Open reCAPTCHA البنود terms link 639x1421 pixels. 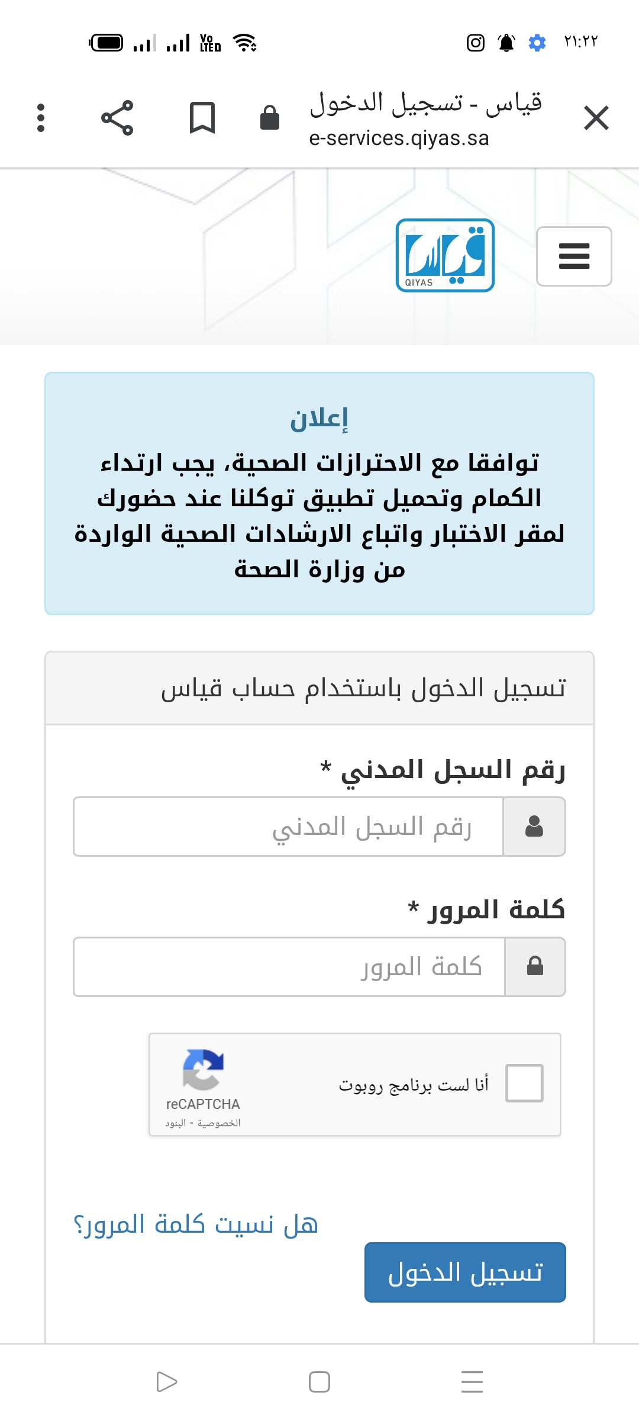tap(176, 1123)
